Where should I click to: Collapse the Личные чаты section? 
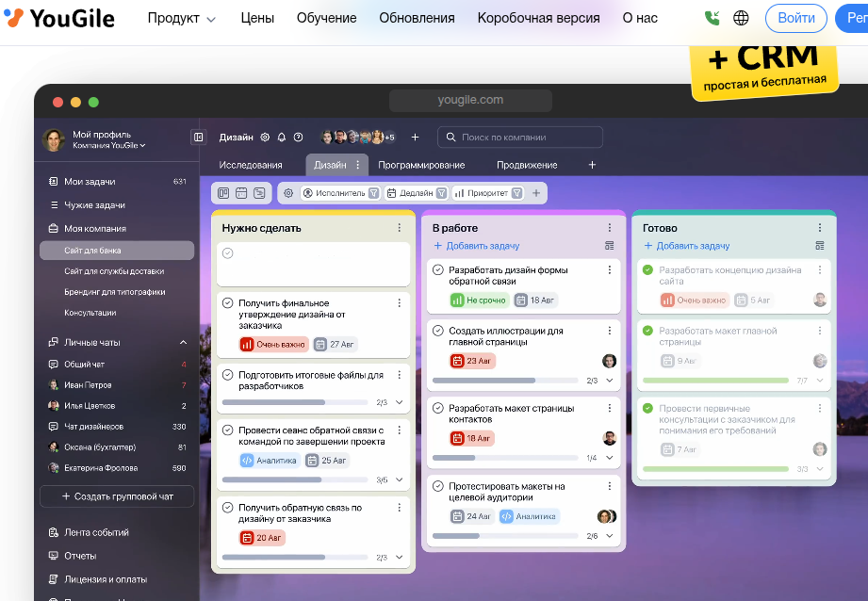[x=183, y=343]
